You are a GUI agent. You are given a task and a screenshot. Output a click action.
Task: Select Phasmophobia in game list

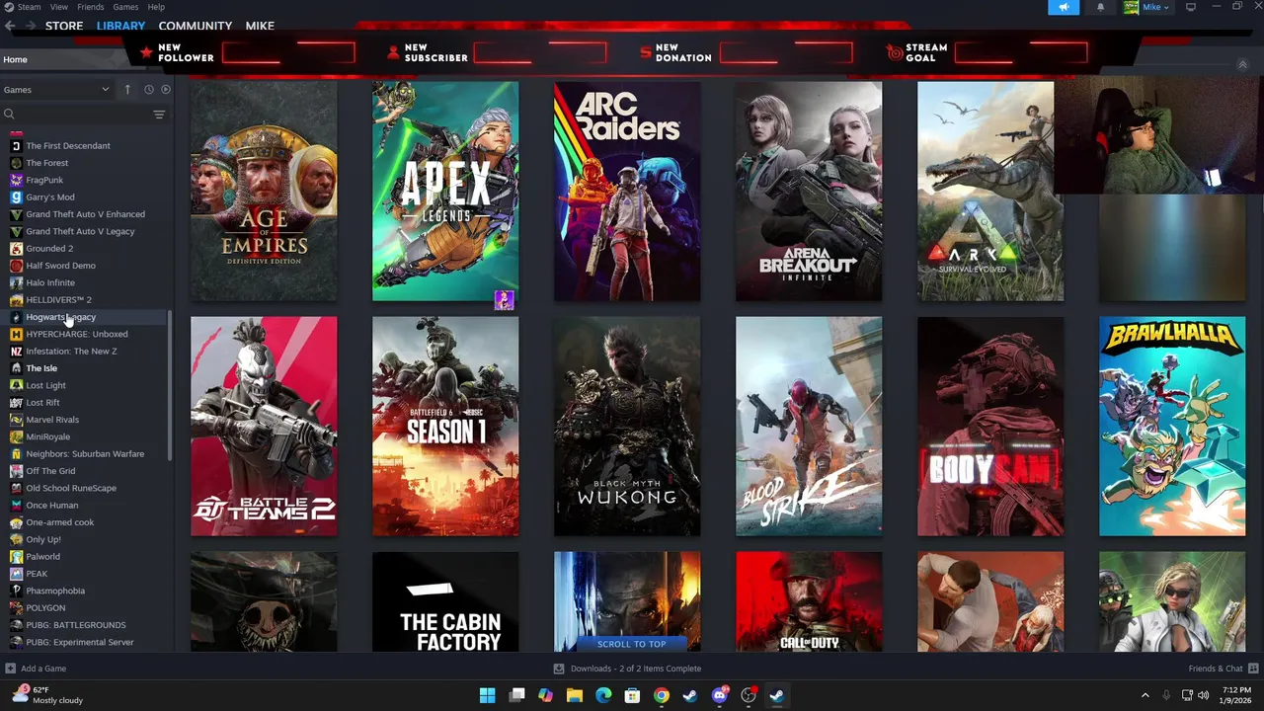(x=55, y=591)
